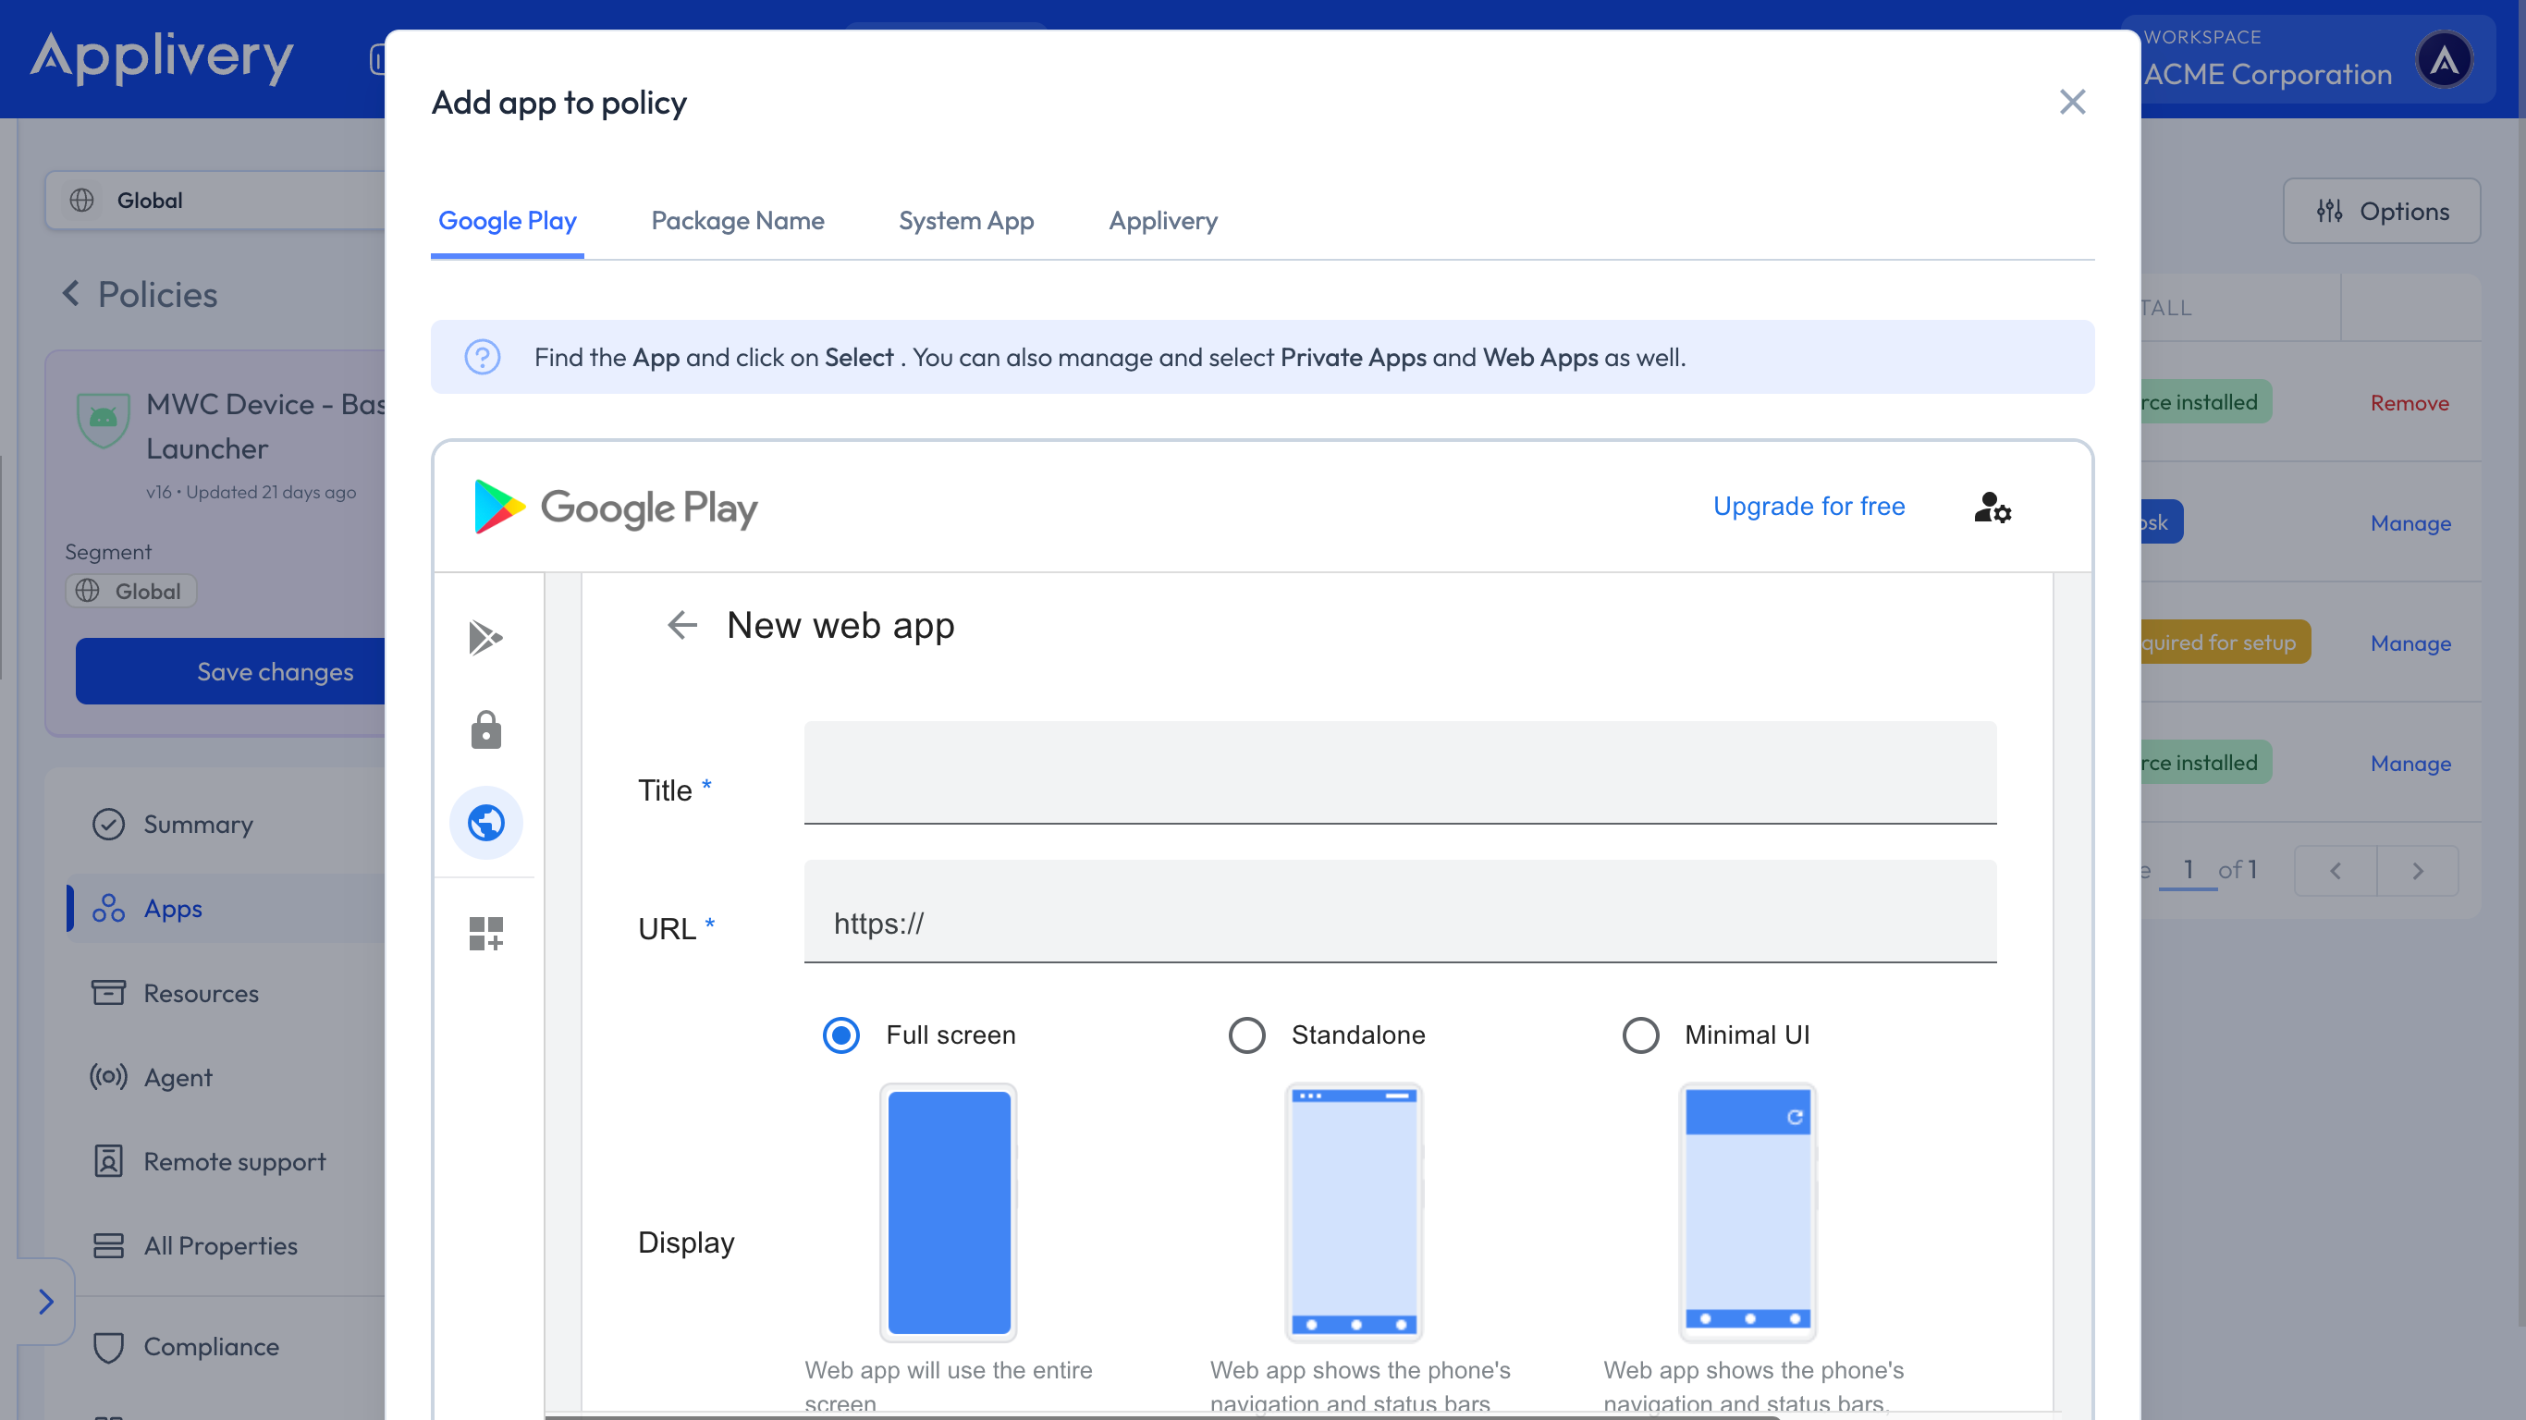Screen dimensions: 2526x1420
Task: Open Organize apps via the grid icon
Action: [486, 932]
